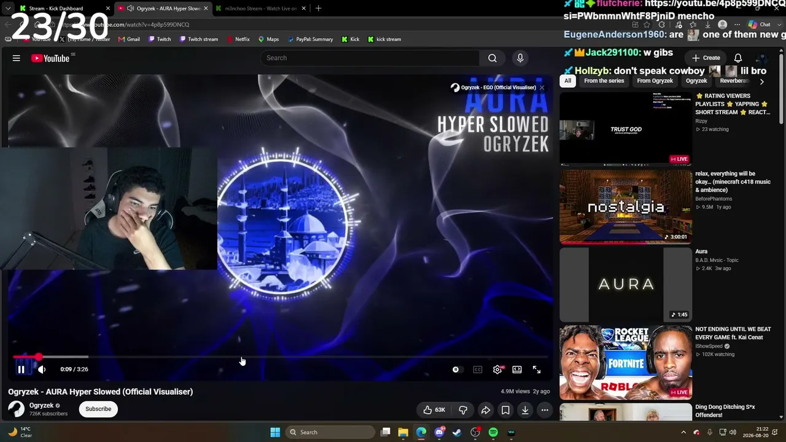786x442 pixels.
Task: Like the video with 63K likes
Action: pyautogui.click(x=434, y=409)
